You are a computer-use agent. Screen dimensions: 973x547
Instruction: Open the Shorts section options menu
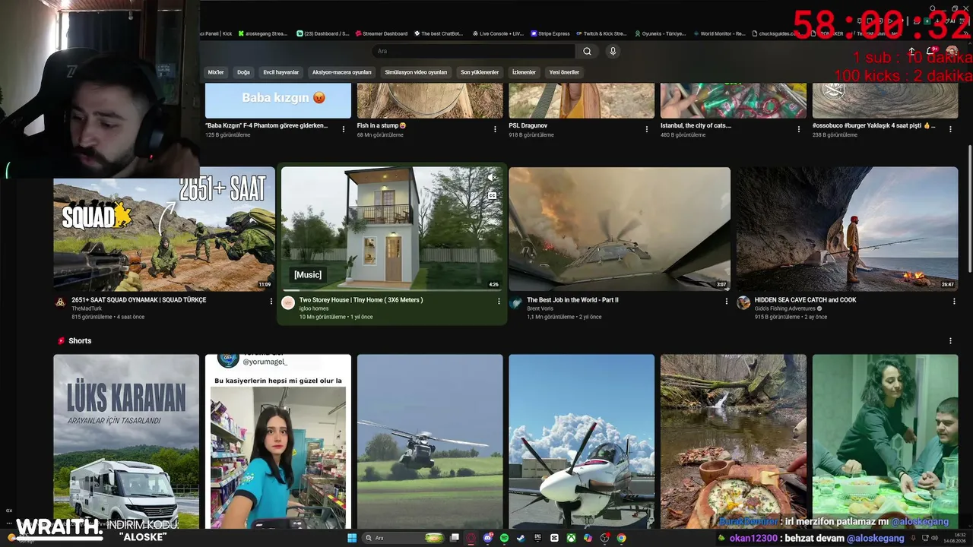950,341
